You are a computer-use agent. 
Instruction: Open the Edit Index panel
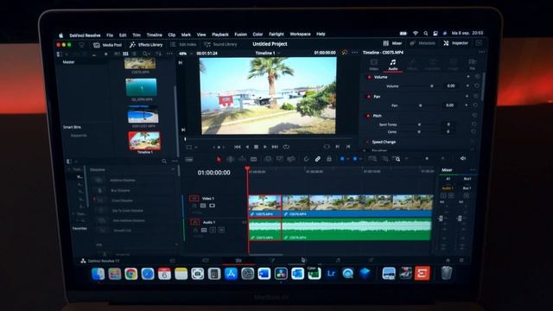[183, 44]
